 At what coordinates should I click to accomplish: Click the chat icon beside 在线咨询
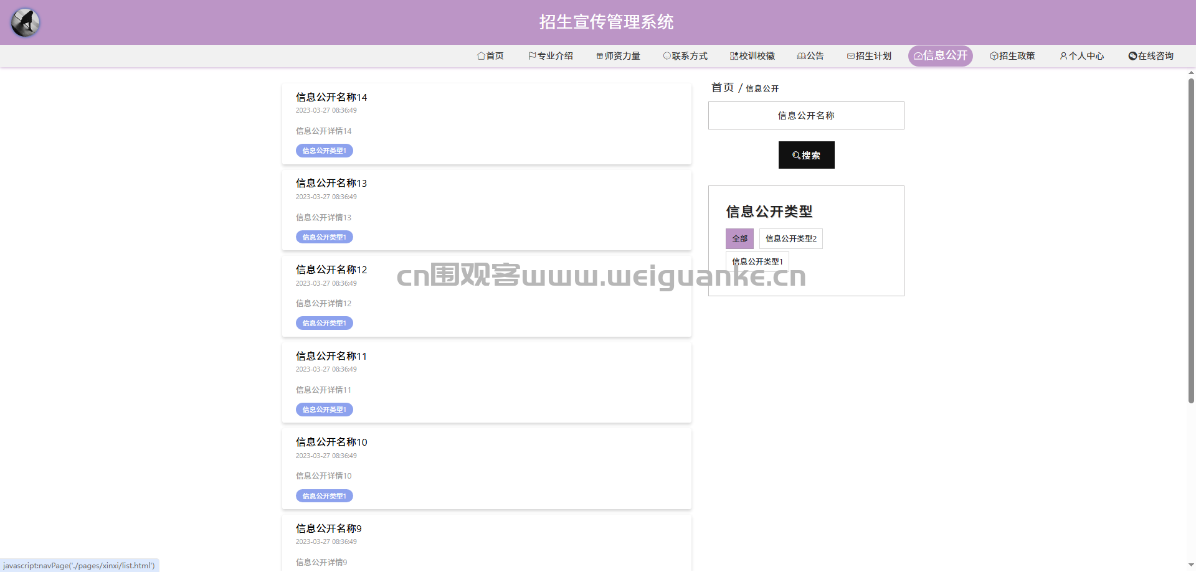click(x=1133, y=56)
